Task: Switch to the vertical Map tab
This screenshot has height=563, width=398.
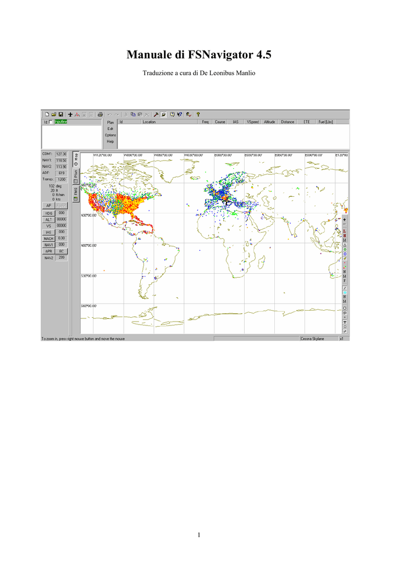Action: point(76,159)
